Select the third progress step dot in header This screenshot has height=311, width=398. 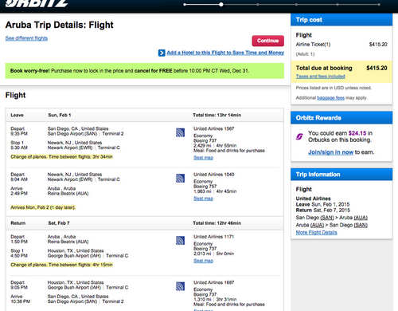tap(258, 5)
